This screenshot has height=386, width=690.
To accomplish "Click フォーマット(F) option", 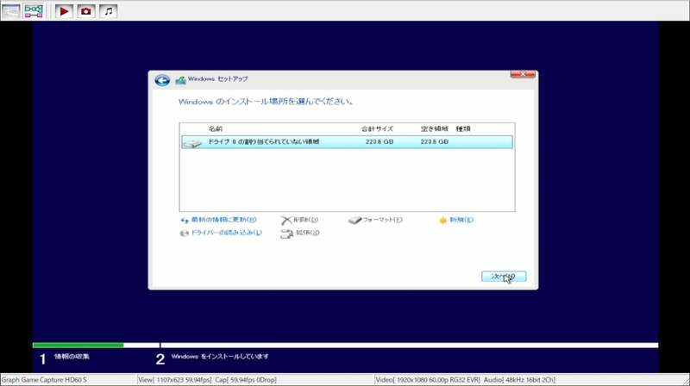I will coord(382,220).
